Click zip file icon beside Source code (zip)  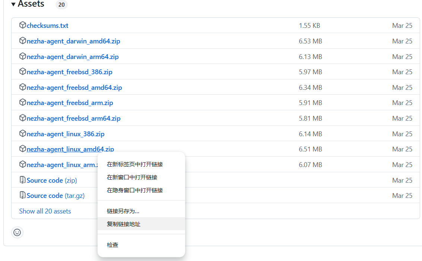click(23, 180)
